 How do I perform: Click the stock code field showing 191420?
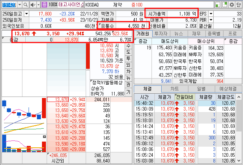(9, 5)
